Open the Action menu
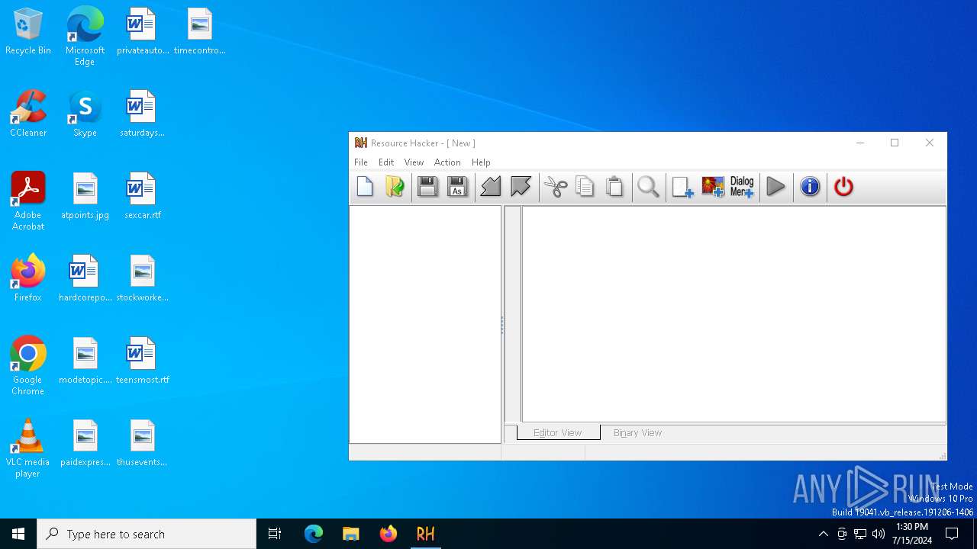Viewport: 977px width, 549px height. 447,162
